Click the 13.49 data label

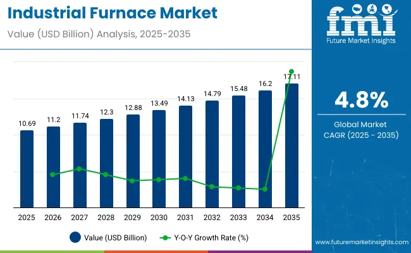pyautogui.click(x=159, y=103)
